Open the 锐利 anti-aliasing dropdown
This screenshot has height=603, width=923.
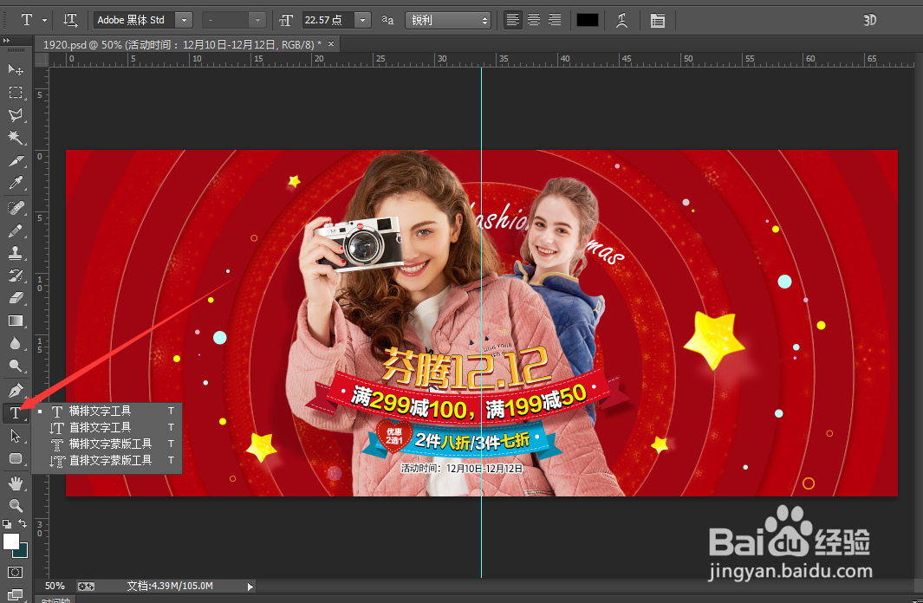448,21
